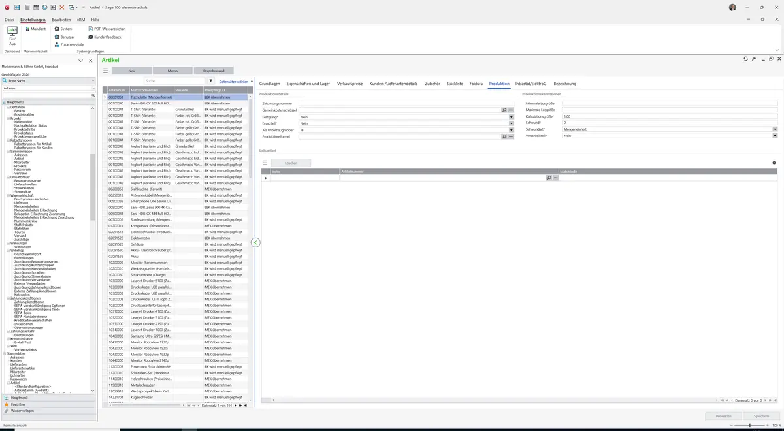The width and height of the screenshot is (784, 431).
Task: Switch to Grundlagen tab
Action: pos(270,84)
